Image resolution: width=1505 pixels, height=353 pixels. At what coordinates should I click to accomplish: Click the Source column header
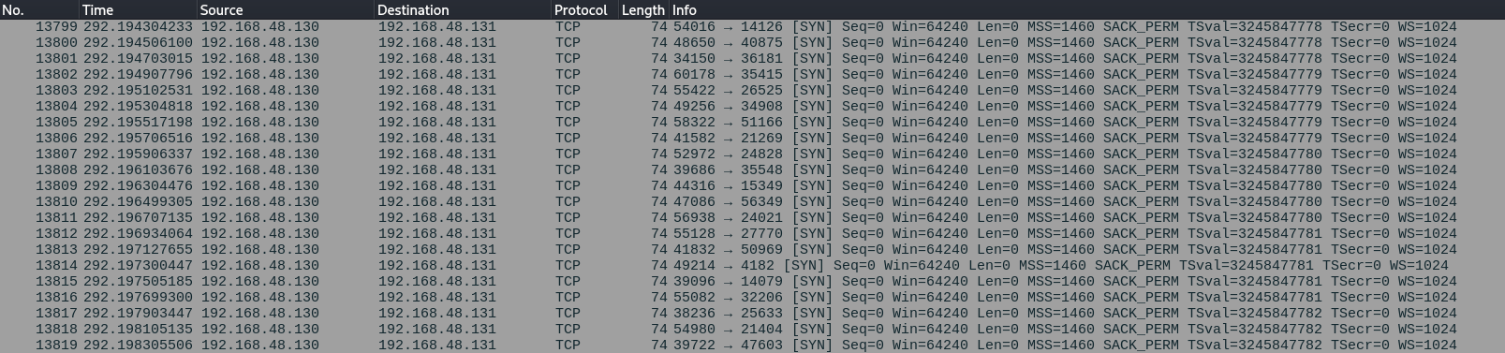click(x=285, y=9)
